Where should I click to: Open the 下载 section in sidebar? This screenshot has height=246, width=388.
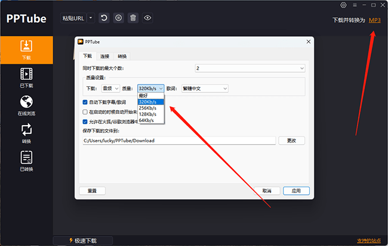pyautogui.click(x=26, y=50)
